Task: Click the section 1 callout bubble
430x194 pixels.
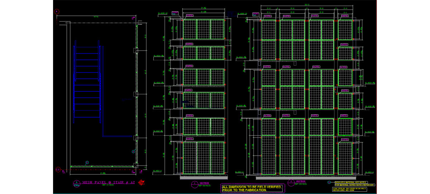Action: [194, 184]
